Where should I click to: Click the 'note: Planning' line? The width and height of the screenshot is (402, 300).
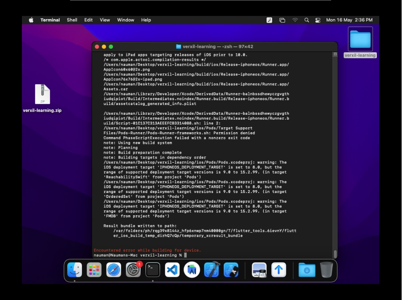coord(120,148)
